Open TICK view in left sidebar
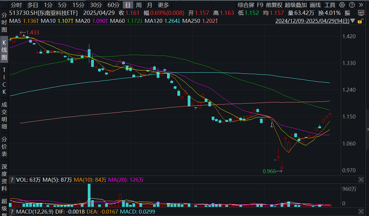Image resolution: width=369 pixels, height=216 pixels. pos(4,81)
